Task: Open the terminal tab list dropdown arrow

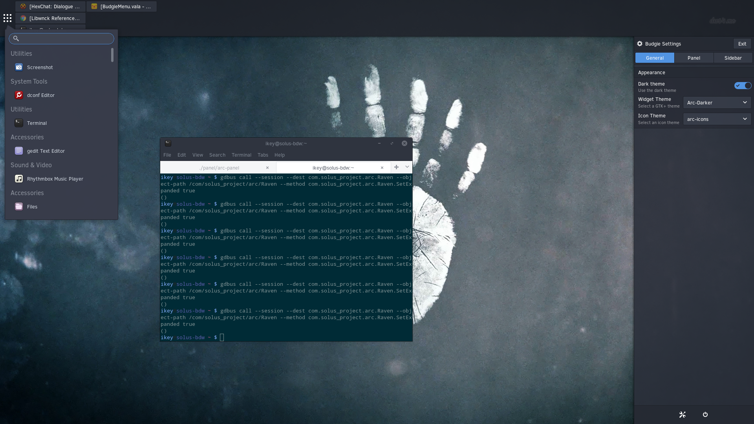Action: coord(407,167)
